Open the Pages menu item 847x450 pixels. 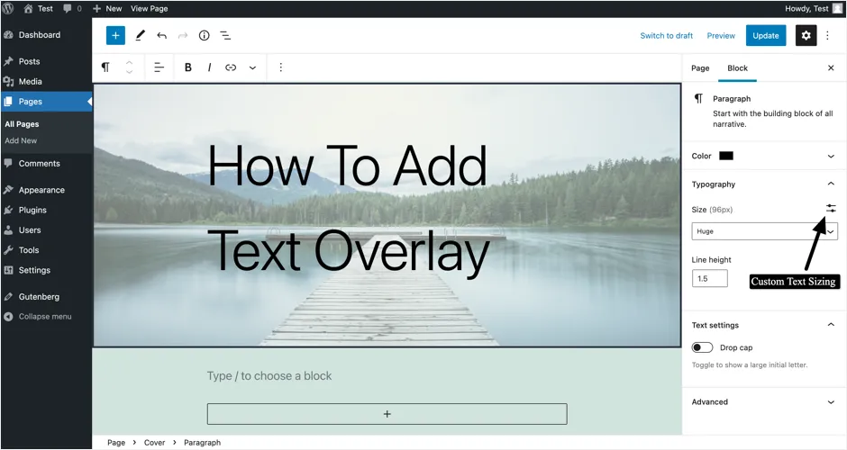point(47,102)
